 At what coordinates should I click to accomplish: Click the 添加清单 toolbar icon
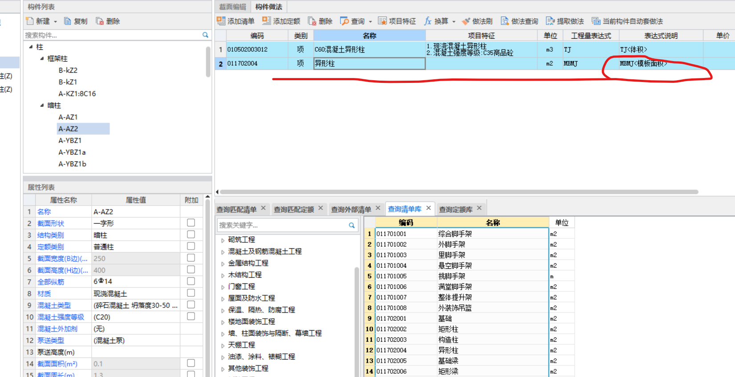221,21
